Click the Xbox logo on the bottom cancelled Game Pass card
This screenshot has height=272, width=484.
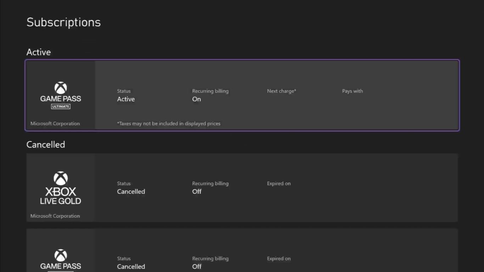click(61, 255)
